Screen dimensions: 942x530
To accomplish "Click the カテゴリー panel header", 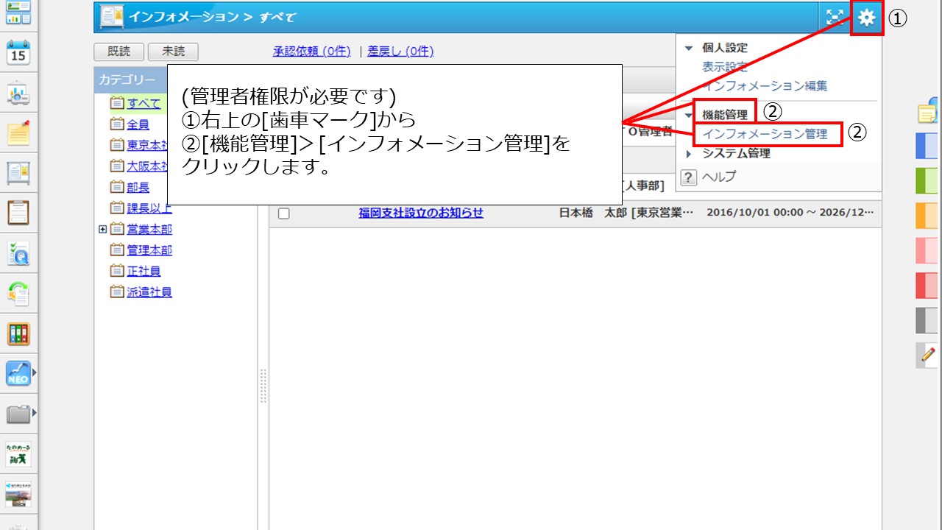I will [x=131, y=79].
